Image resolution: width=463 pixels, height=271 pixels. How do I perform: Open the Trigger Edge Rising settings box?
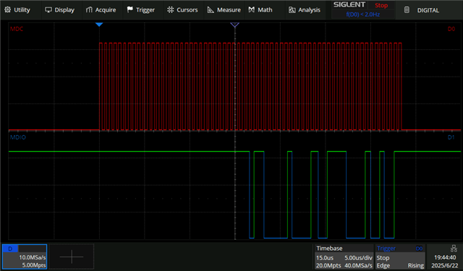click(400, 257)
